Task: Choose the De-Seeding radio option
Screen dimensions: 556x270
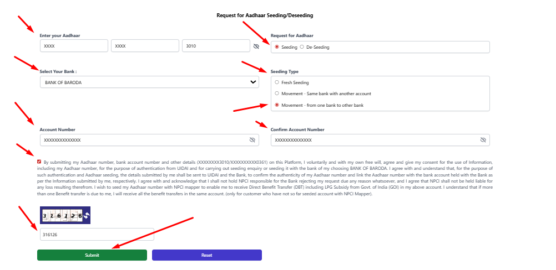Action: coord(302,47)
